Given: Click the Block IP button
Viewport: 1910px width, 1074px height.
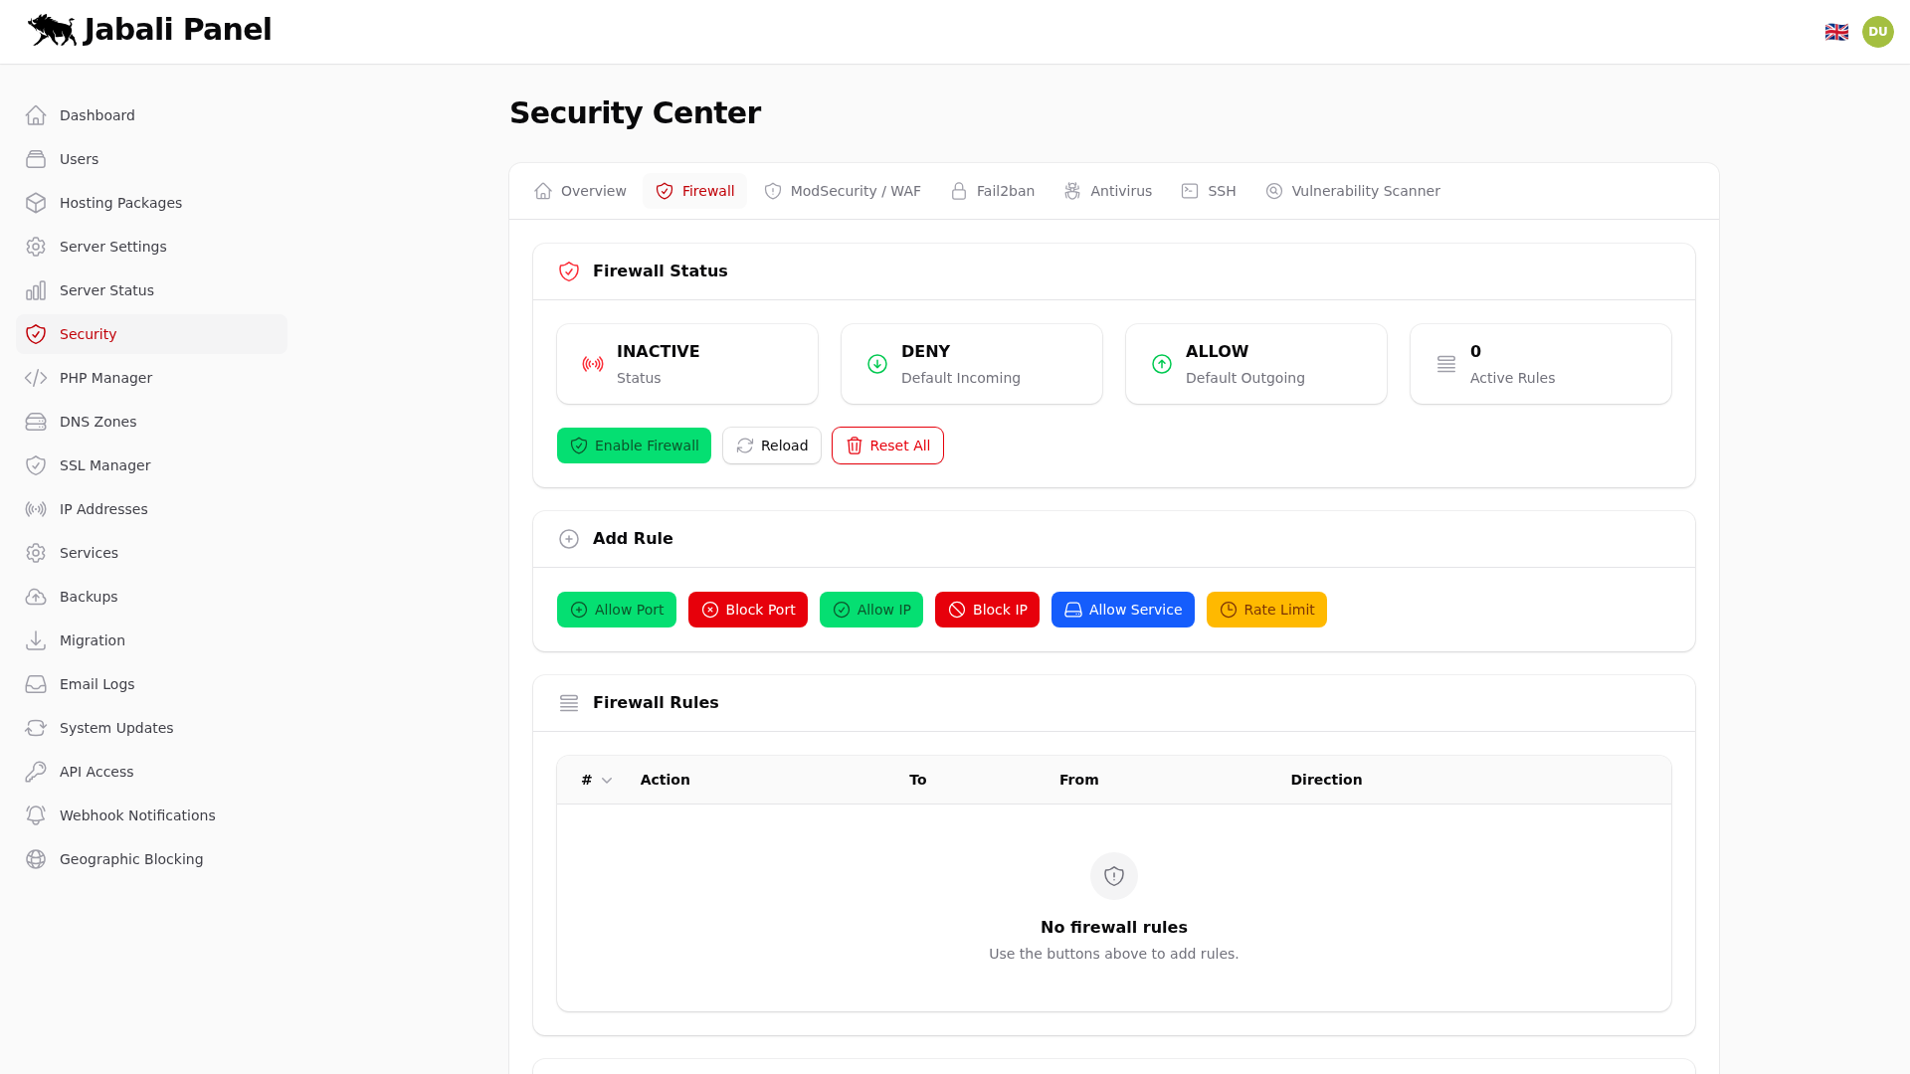Looking at the screenshot, I should 987,610.
